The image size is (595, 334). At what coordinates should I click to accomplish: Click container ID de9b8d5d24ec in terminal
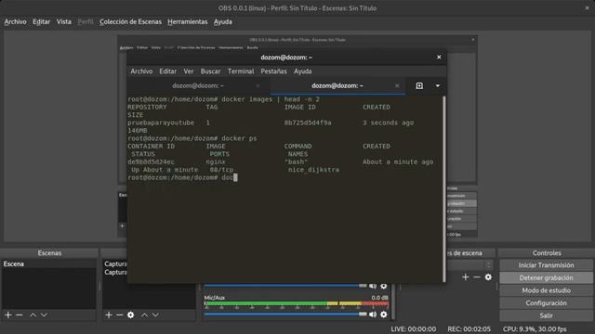151,161
